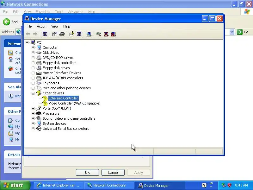Collapse the PC root node
The width and height of the screenshot is (253, 190).
(27, 42)
